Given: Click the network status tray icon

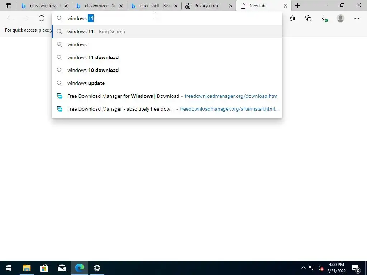Looking at the screenshot, I should 312,268.
